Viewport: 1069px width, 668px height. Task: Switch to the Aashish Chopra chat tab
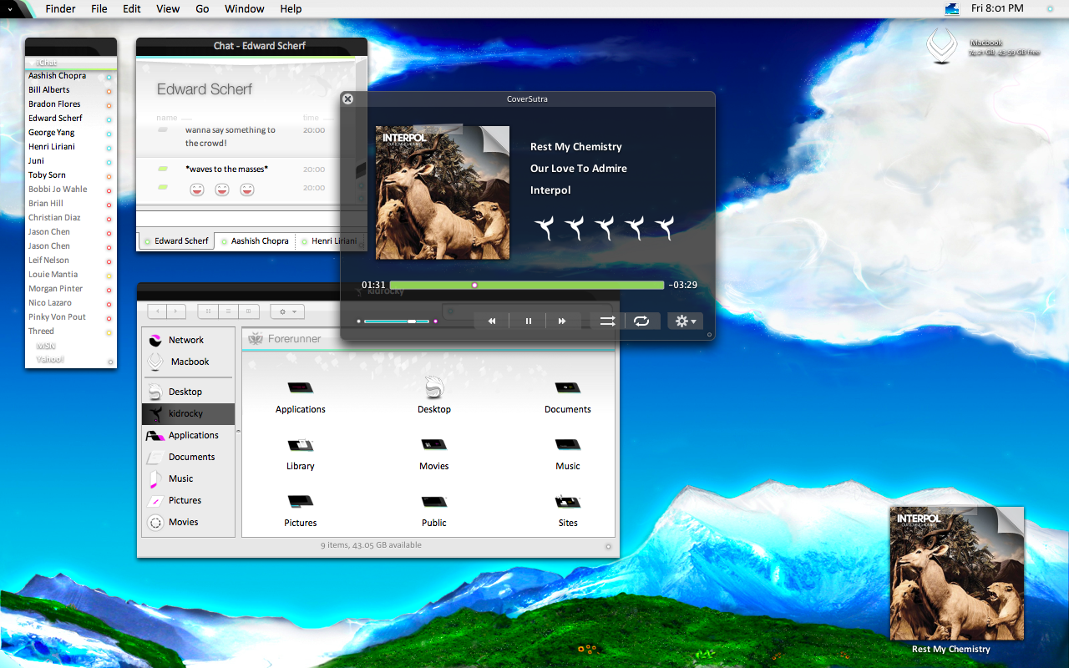255,240
